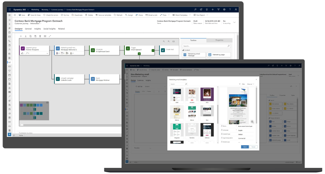Select the Trigger Email Opened tile
The width and height of the screenshot is (325, 174).
point(140,50)
